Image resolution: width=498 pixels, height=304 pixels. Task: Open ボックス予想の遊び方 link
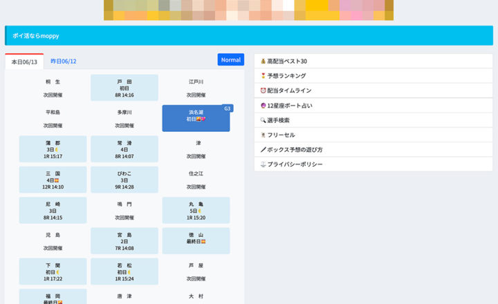click(x=373, y=149)
